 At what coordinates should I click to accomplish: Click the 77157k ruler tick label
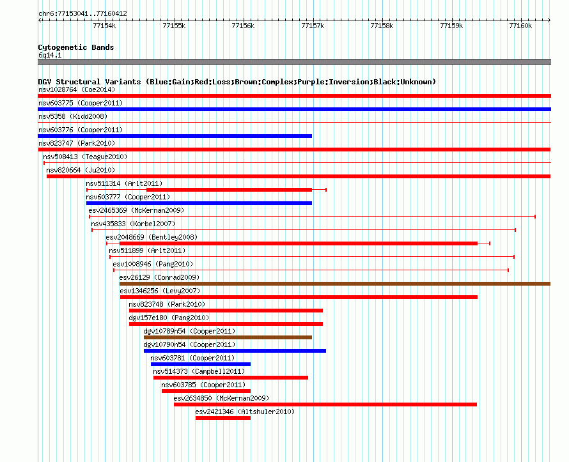point(313,26)
